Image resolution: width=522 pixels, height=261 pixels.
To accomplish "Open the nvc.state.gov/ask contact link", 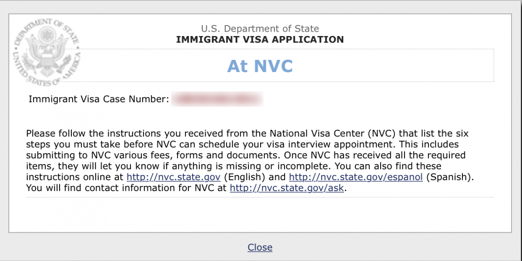I will (287, 188).
